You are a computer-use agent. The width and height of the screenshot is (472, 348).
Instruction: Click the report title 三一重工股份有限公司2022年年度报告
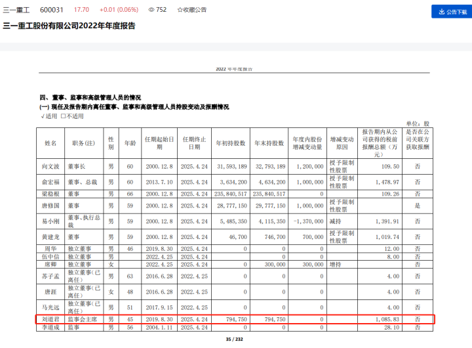69,26
